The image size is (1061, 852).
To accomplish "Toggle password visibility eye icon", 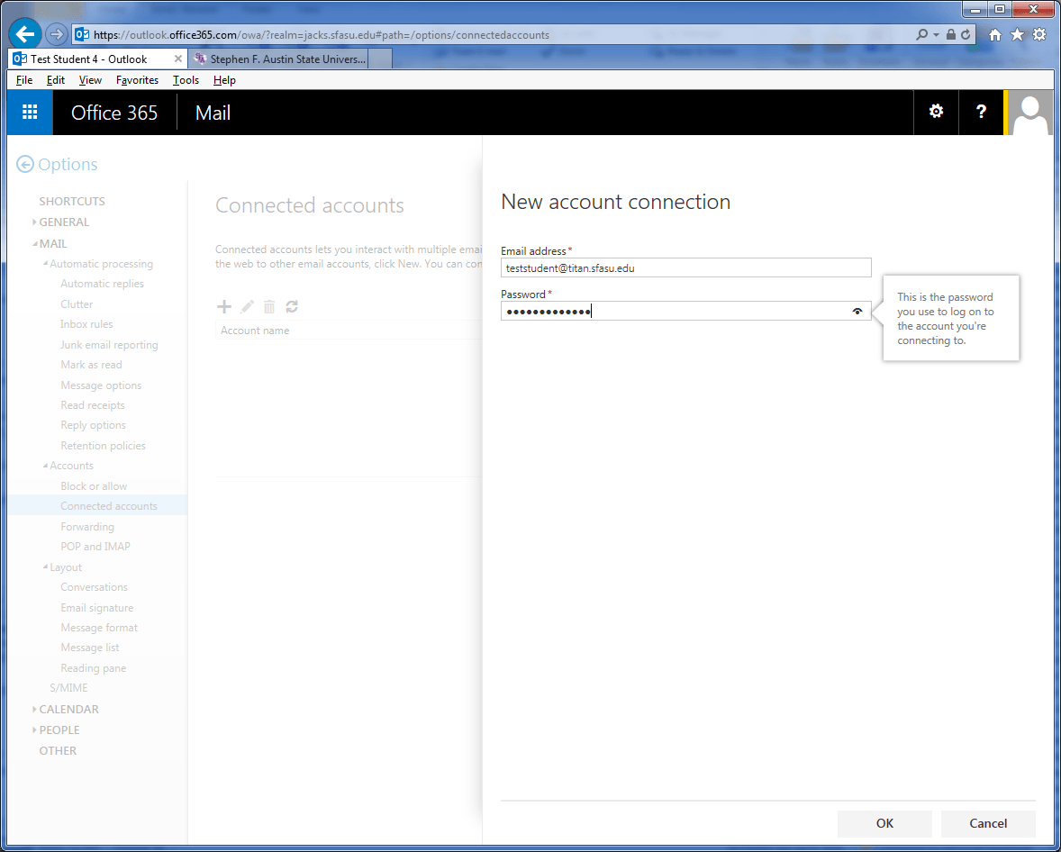I will [857, 312].
